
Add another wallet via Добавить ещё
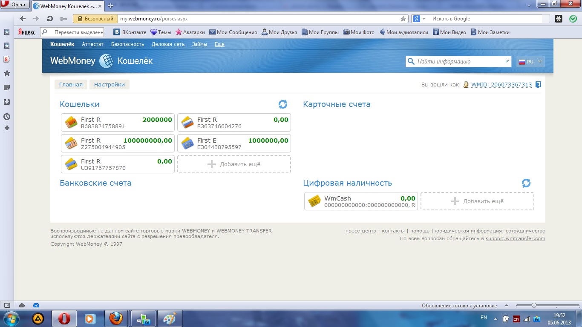[x=234, y=164]
